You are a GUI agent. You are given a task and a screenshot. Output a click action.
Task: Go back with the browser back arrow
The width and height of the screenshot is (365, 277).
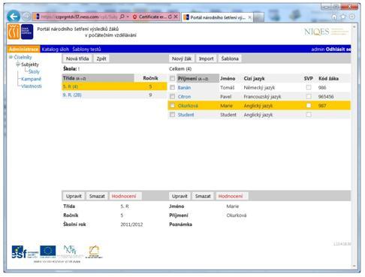(14, 17)
